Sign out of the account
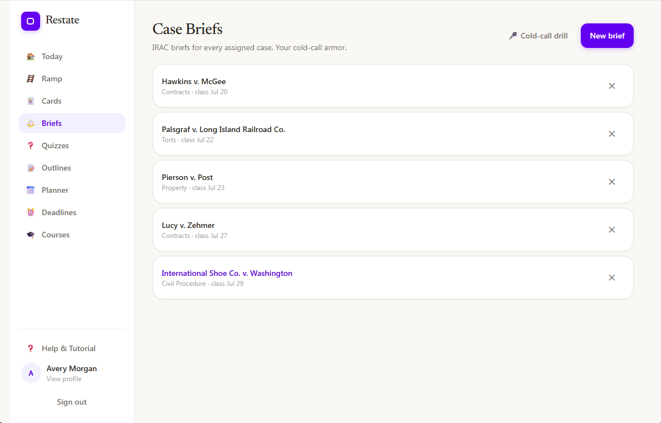Screen dimensions: 661x423 click(72, 402)
